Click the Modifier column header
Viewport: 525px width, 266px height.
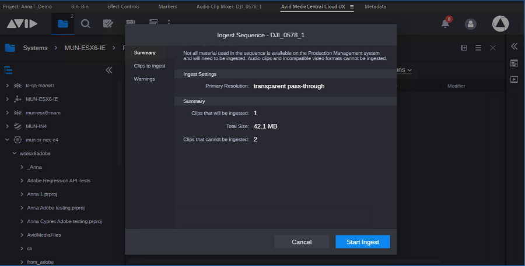tap(456, 86)
